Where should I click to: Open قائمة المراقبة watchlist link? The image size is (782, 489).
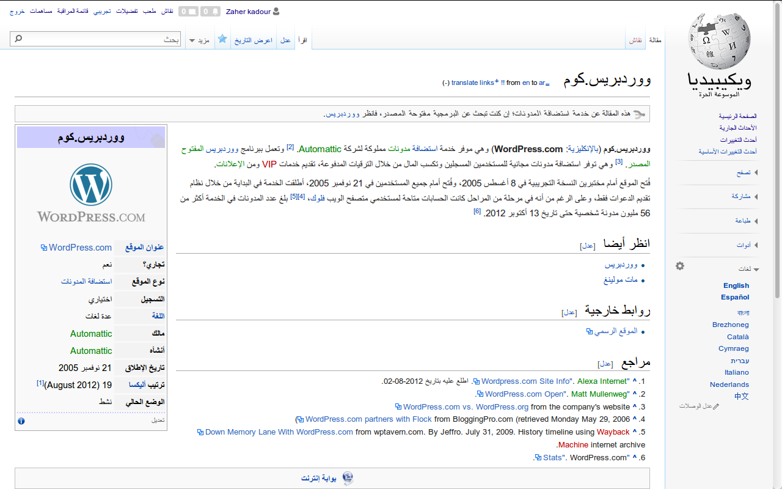[x=73, y=12]
